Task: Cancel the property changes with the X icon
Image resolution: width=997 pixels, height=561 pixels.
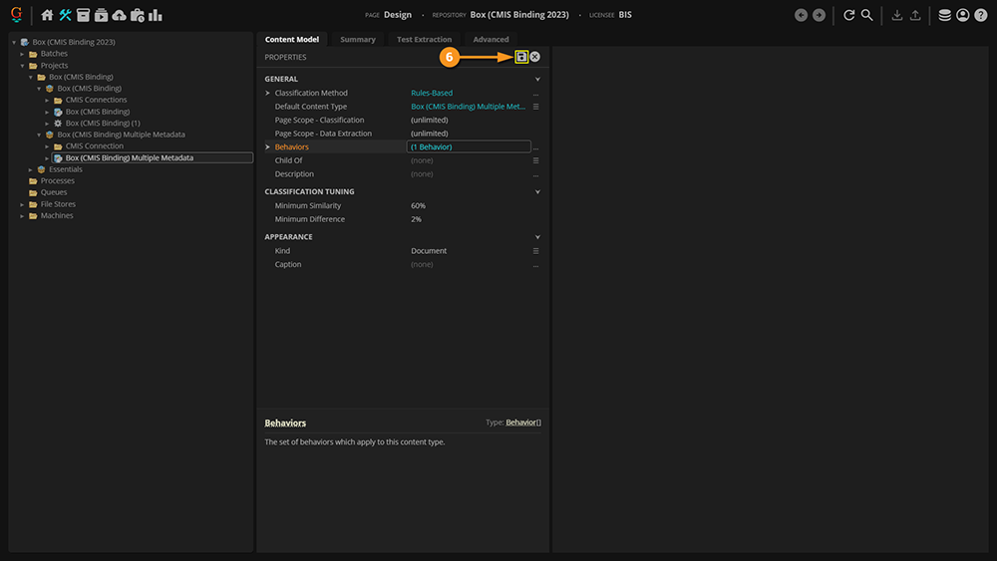Action: tap(534, 57)
